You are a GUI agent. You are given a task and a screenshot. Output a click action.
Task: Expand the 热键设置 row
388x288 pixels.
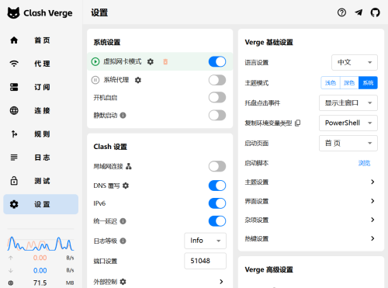(x=310, y=238)
